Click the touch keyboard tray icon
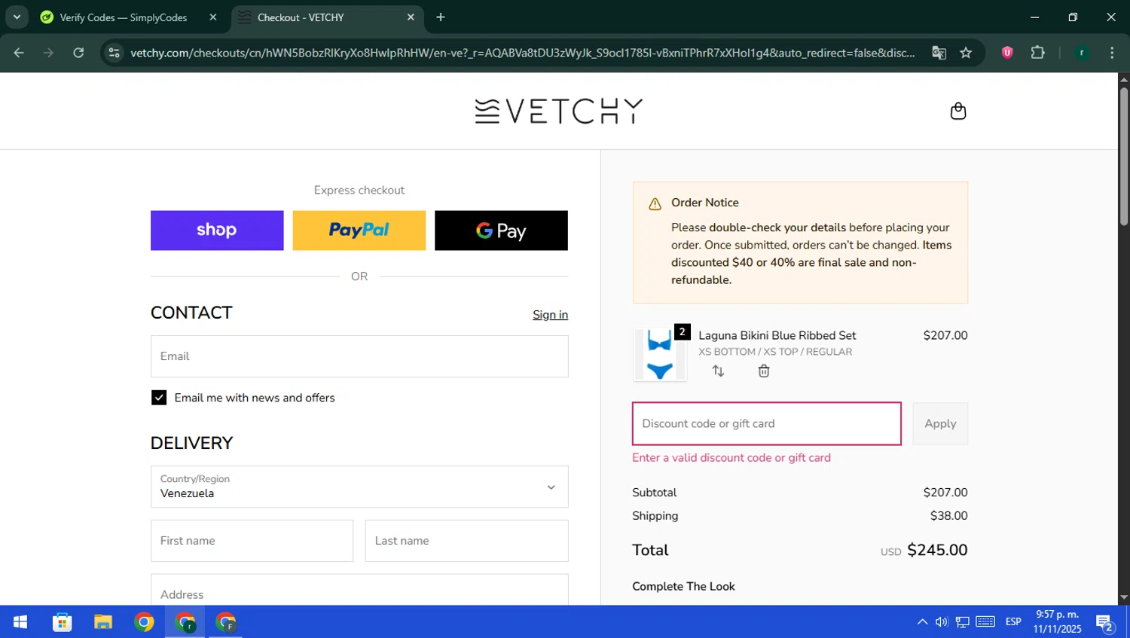1130x638 pixels. coord(985,622)
